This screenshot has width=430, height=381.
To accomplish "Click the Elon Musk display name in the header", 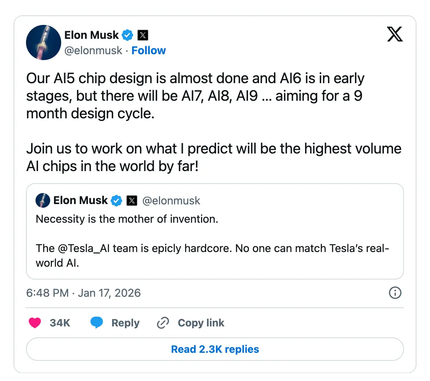I will coord(91,35).
